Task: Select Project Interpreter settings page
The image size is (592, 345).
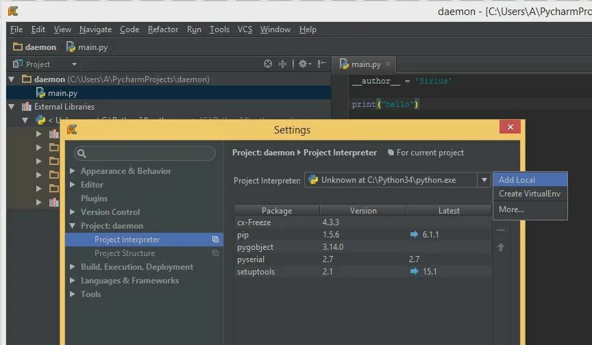Action: coord(144,240)
